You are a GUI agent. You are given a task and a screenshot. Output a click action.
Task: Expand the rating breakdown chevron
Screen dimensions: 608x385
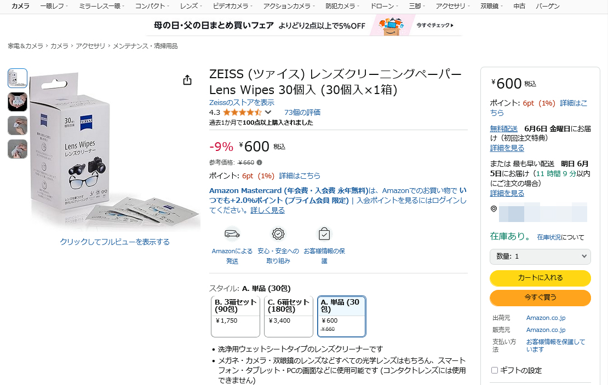tap(268, 112)
